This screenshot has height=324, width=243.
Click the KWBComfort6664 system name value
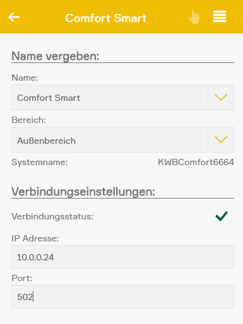click(x=196, y=162)
